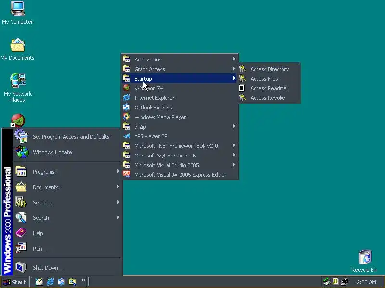The image size is (385, 288).
Task: Expand the Microsoft Visual Studio 2005 arrow
Action: [x=234, y=165]
